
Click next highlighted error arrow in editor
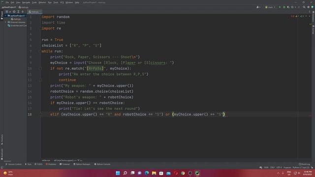pos(310,16)
